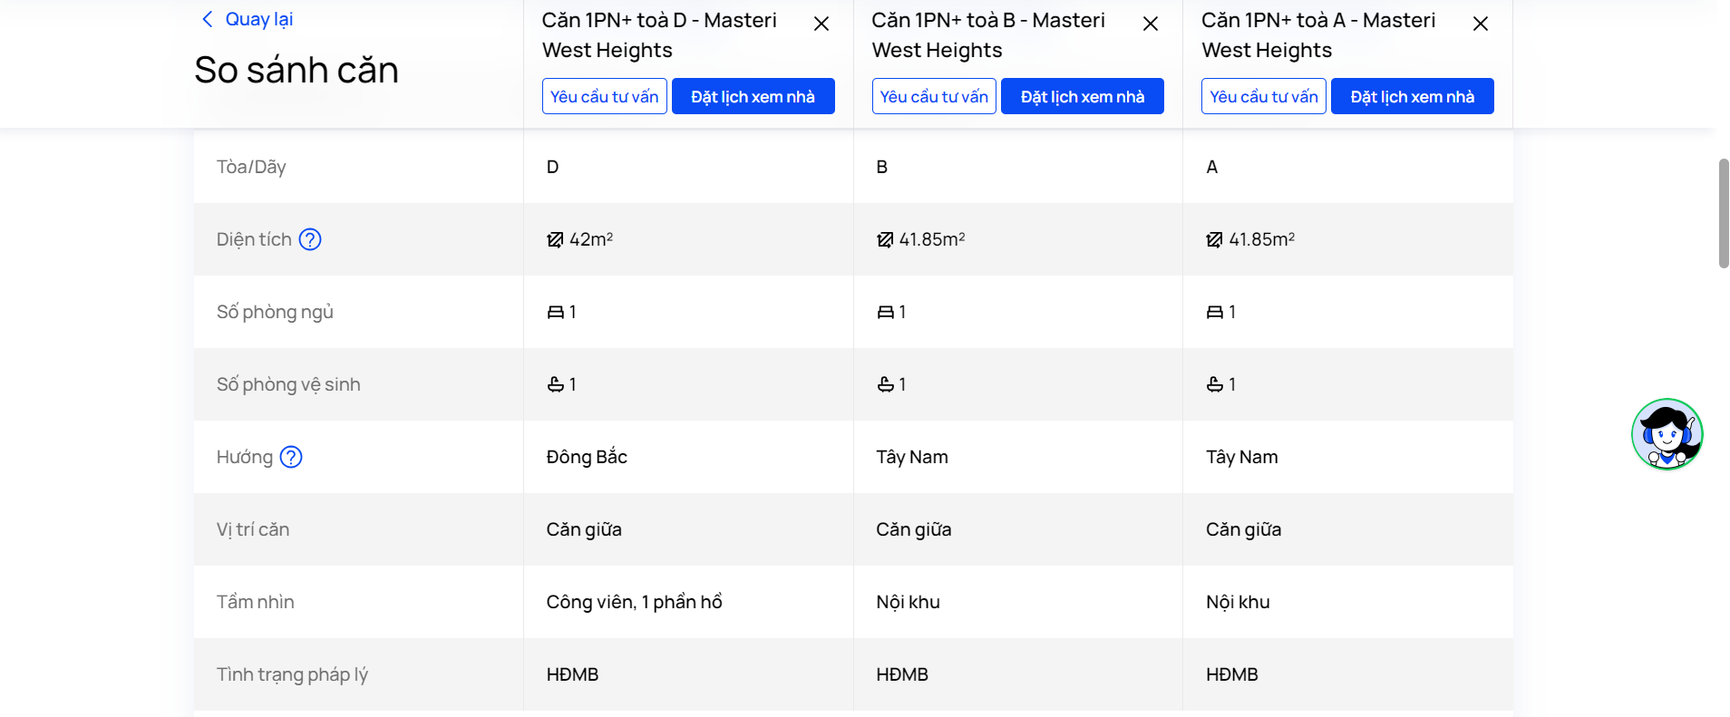Open Căn 1PN+ toà A title
This screenshot has height=717, width=1730.
point(1318,34)
